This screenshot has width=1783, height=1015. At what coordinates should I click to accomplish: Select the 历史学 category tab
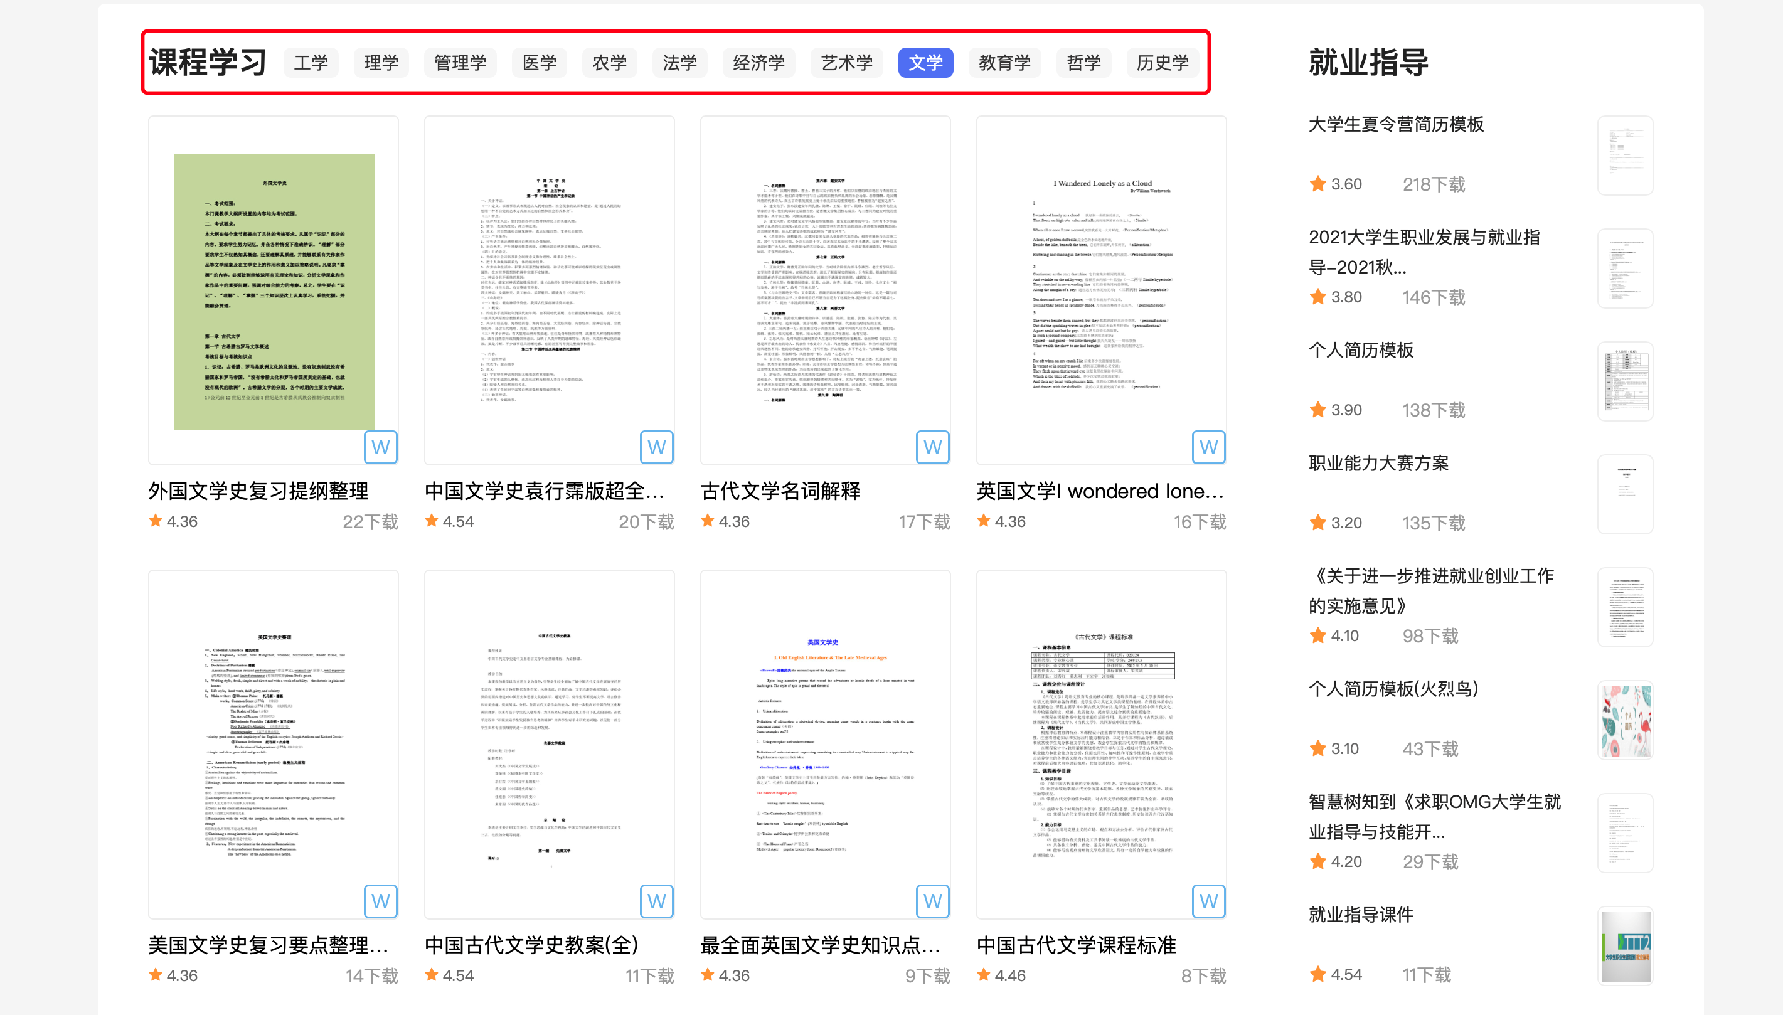point(1162,63)
